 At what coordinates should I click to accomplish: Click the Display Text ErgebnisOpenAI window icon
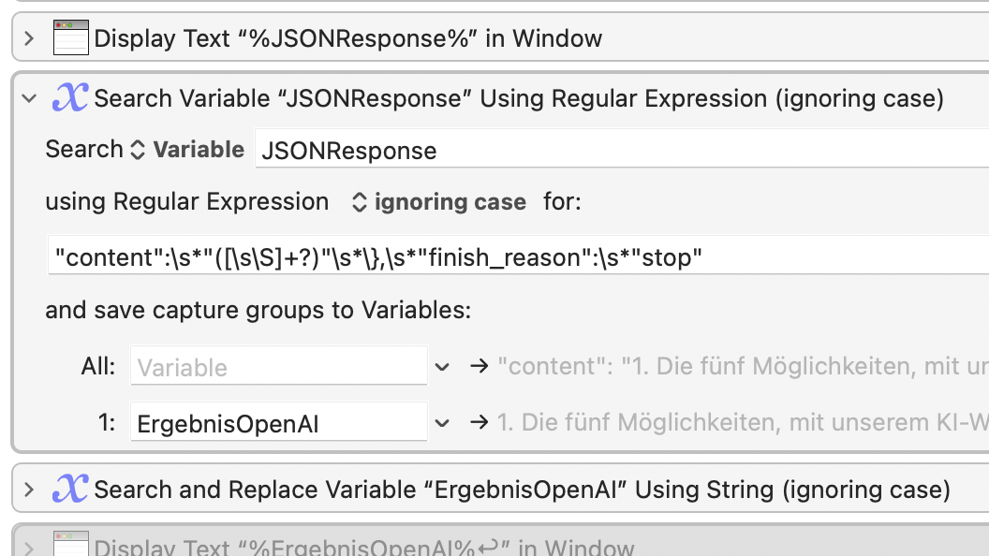(70, 544)
